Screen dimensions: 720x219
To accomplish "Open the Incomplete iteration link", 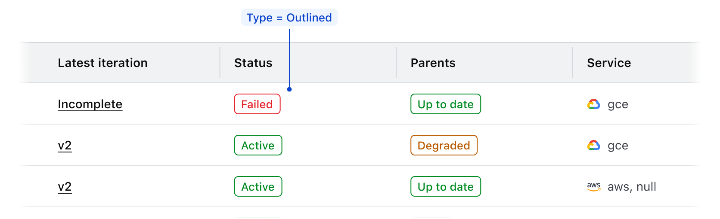I will 90,104.
